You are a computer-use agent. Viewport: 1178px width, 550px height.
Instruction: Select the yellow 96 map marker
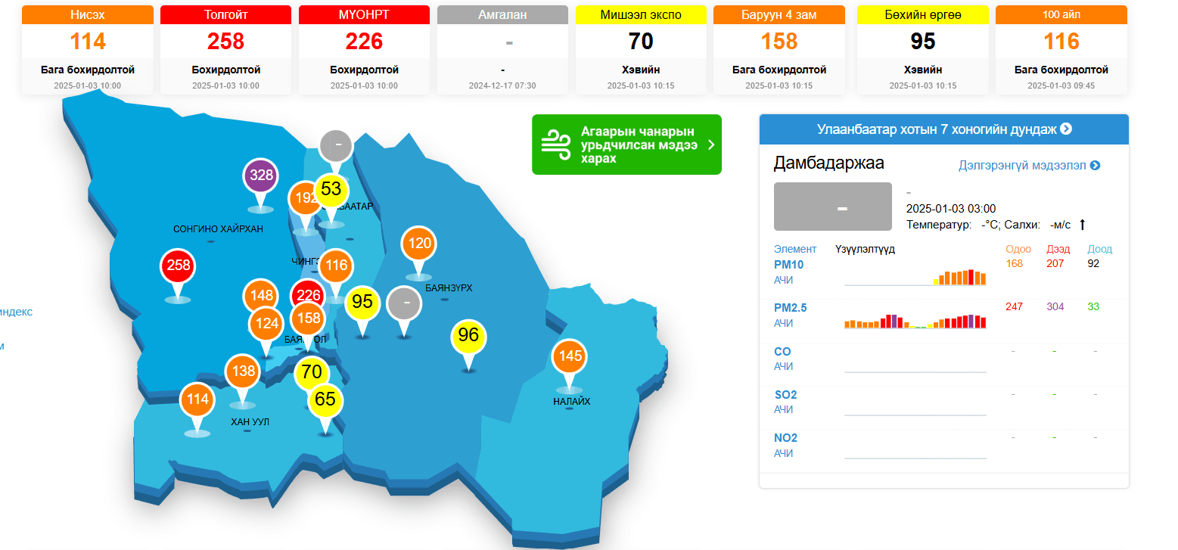pos(468,336)
